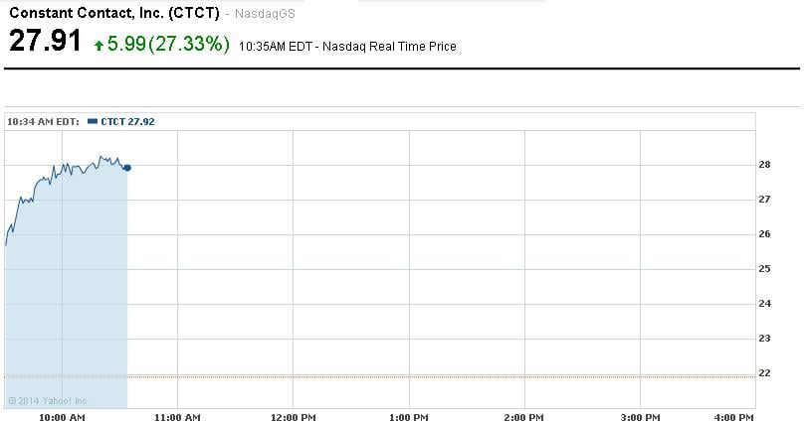Click the 2:00 PM time axis label
The width and height of the screenshot is (806, 424).
click(x=526, y=417)
